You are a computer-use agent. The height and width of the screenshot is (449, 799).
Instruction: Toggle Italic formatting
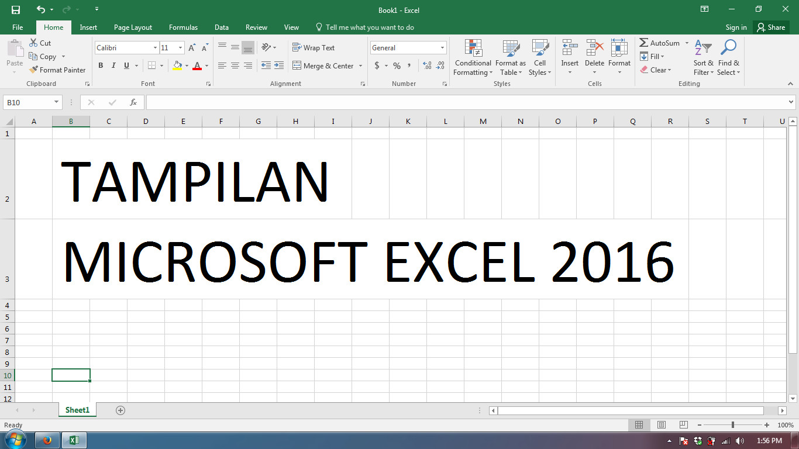113,65
